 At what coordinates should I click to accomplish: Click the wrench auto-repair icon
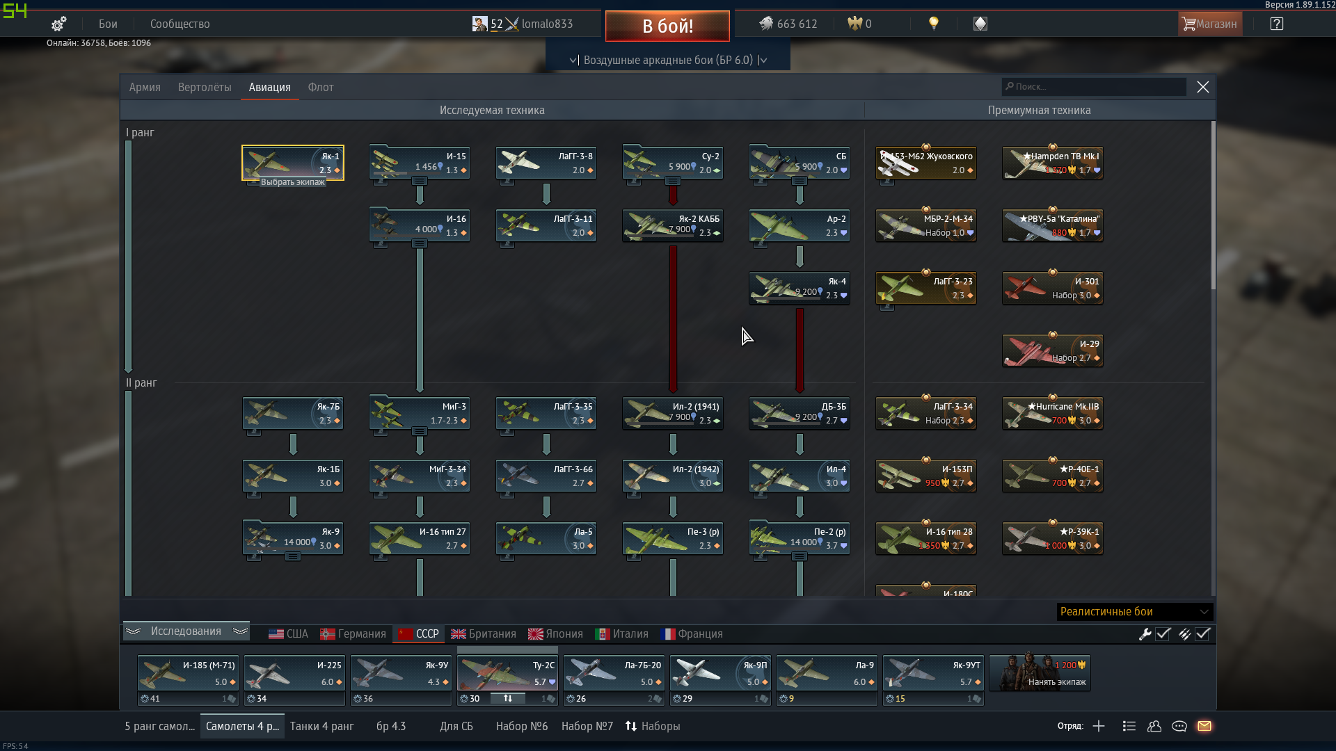(1145, 634)
